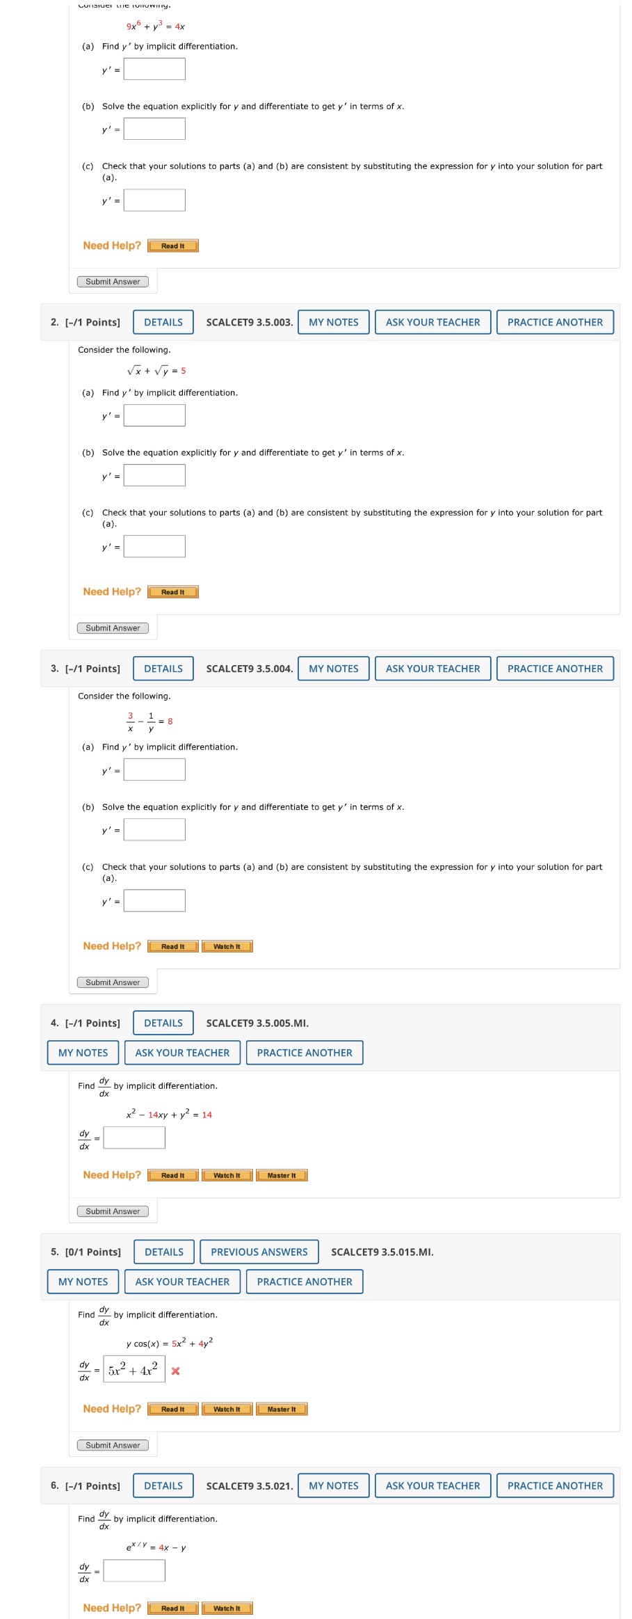Open ASK YOUR TEACHER for question 6
This screenshot has height=1619, width=632.
pos(432,1485)
